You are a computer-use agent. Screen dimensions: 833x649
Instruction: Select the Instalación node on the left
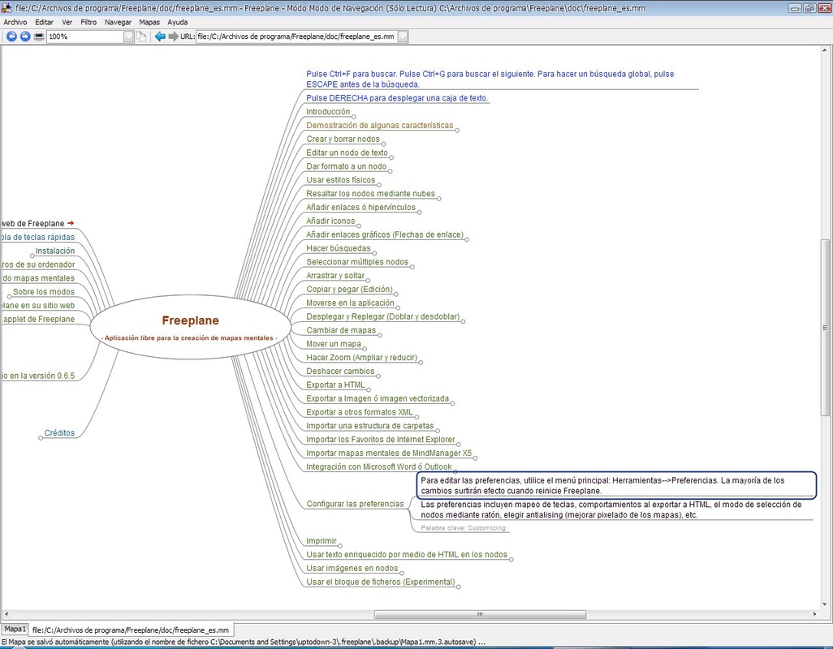coord(54,251)
